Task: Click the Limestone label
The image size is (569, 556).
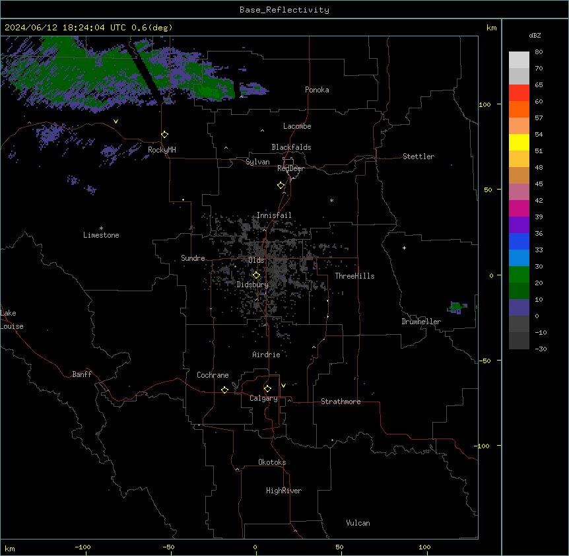Action: click(101, 235)
